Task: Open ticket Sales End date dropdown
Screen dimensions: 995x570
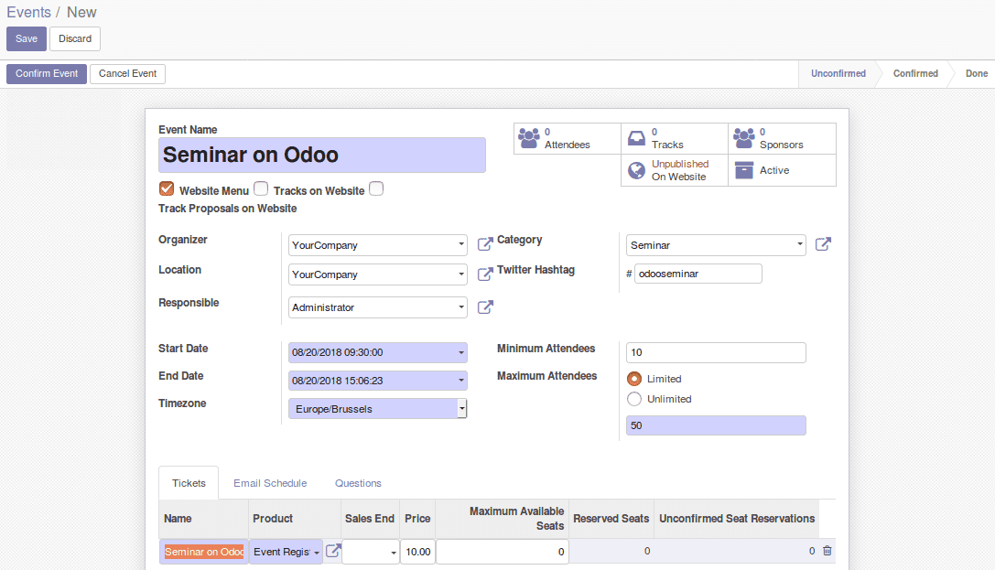Action: 394,553
